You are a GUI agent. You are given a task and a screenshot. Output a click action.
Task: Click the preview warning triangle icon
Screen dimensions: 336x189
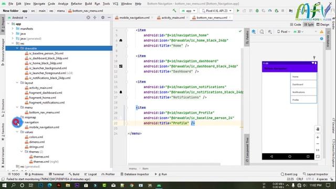tap(322, 31)
